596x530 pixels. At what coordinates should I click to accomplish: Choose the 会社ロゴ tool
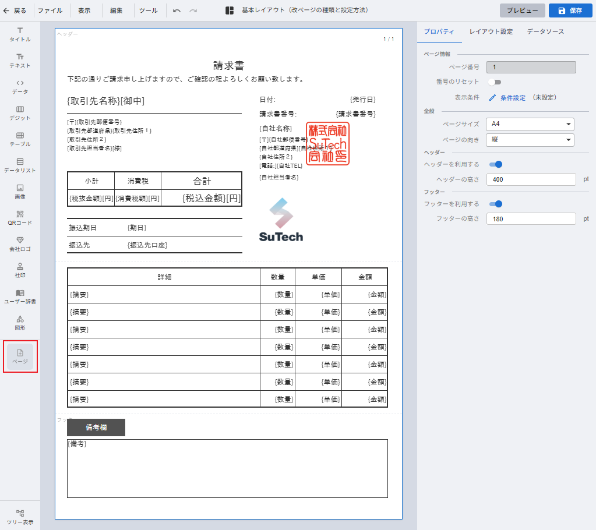pyautogui.click(x=20, y=243)
